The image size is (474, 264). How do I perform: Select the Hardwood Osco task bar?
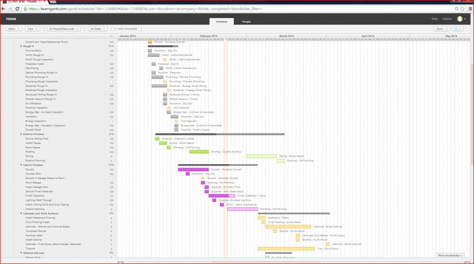coord(262,218)
